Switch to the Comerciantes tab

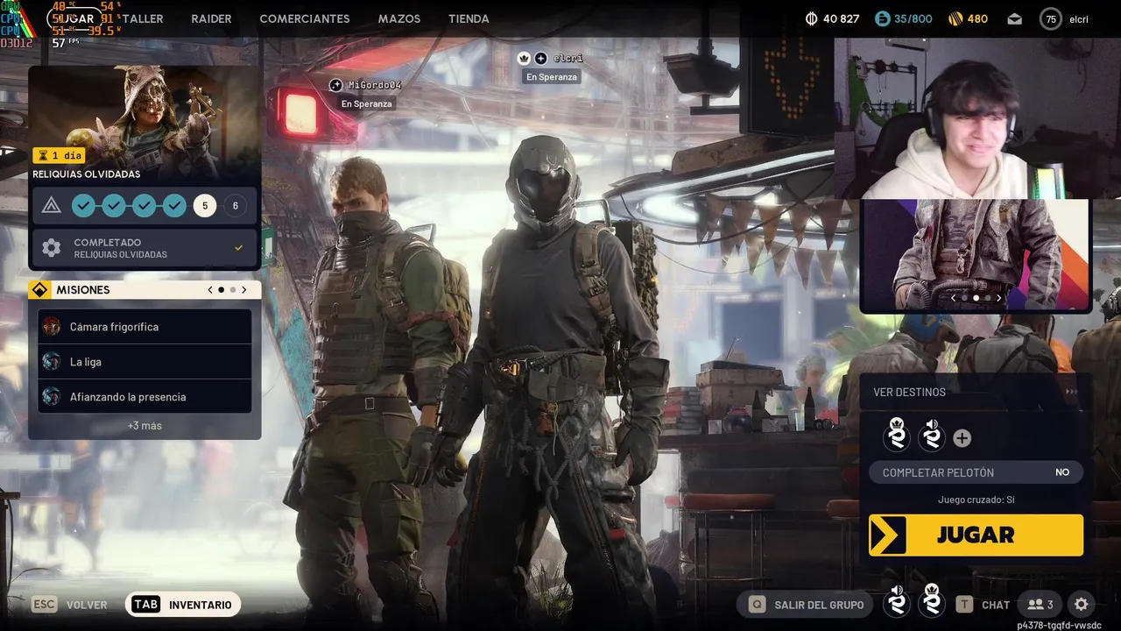[x=305, y=18]
